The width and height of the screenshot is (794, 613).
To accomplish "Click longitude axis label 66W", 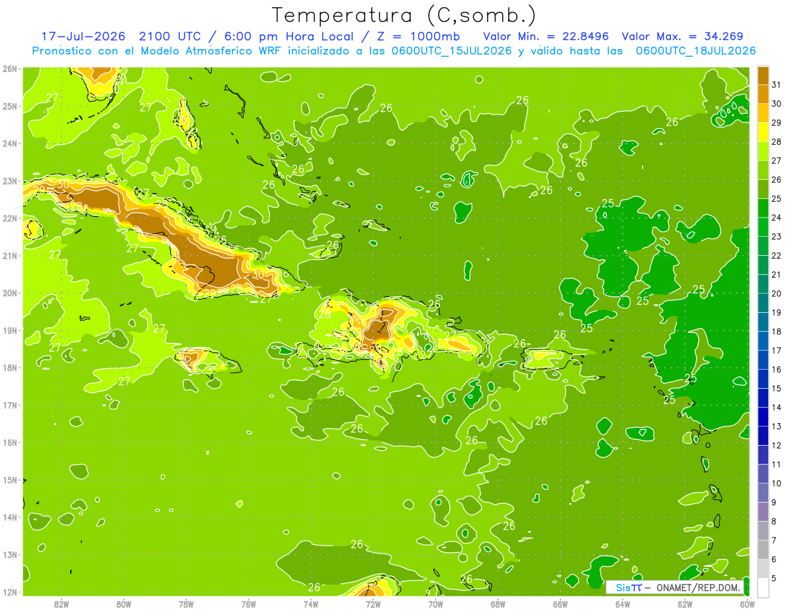I will 560,604.
